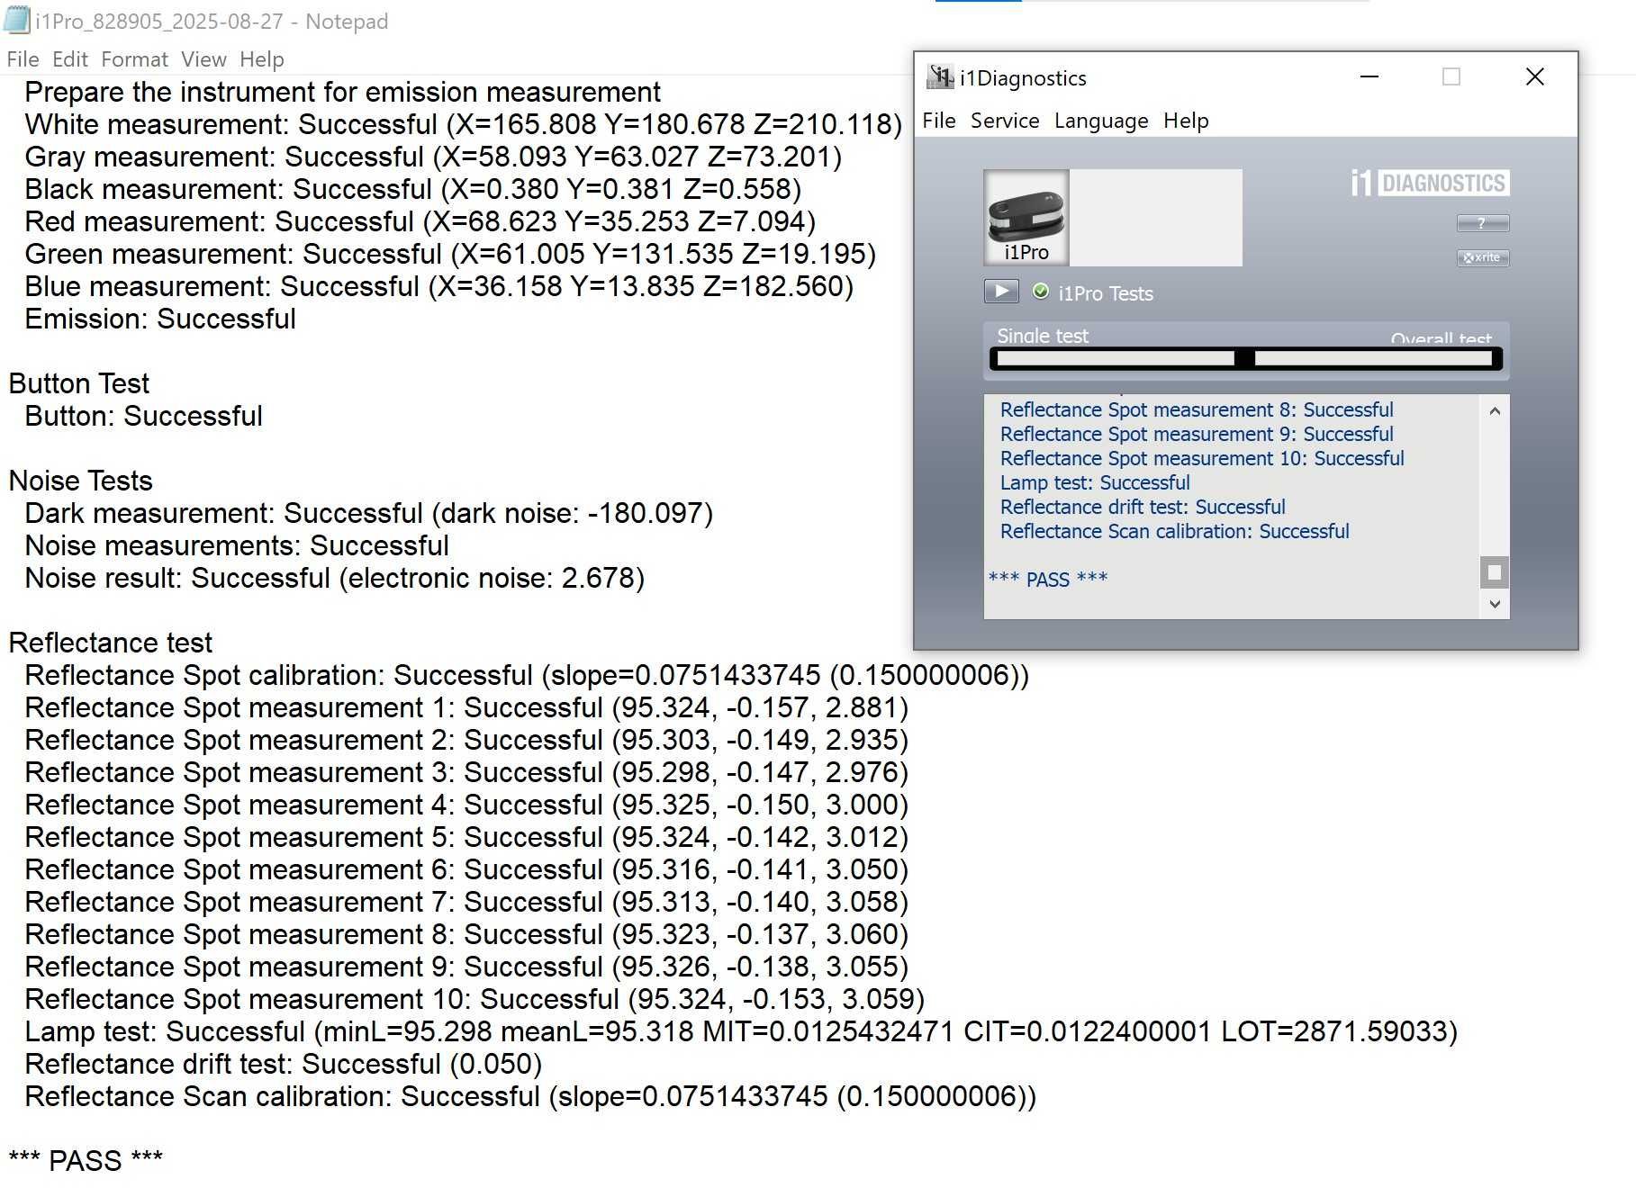
Task: Click 'Reflectance drift test: Successful' in log
Action: [1143, 508]
